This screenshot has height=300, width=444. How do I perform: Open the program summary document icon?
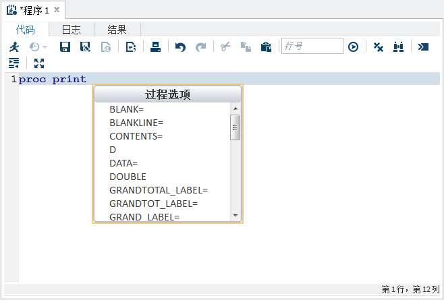131,47
